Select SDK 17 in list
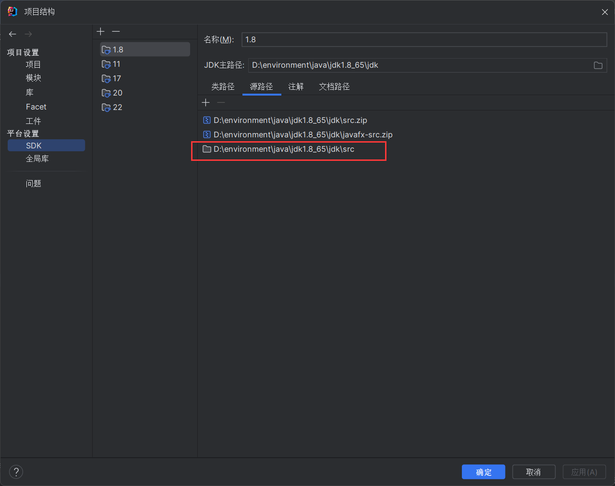The image size is (615, 486). pyautogui.click(x=145, y=78)
